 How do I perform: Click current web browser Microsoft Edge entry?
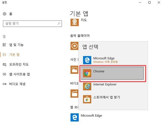tap(86, 117)
